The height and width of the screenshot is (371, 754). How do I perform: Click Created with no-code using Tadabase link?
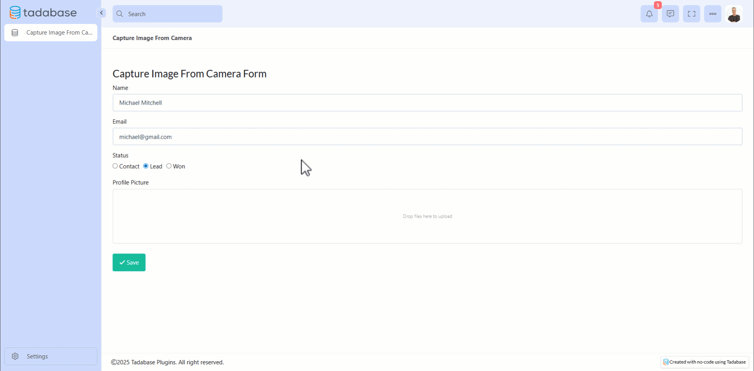click(x=705, y=362)
